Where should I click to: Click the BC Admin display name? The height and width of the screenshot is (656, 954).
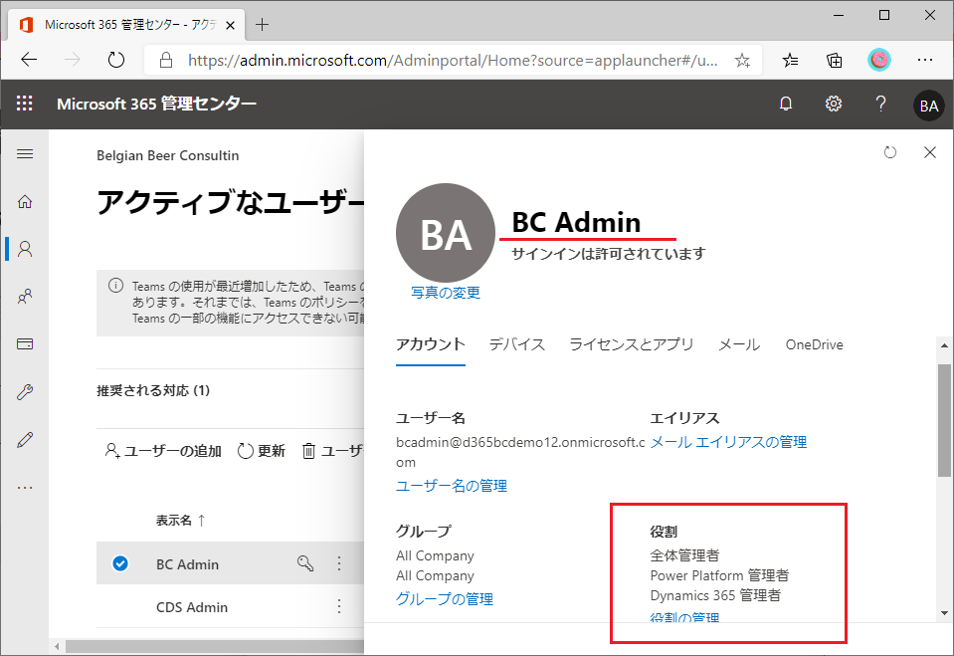576,222
